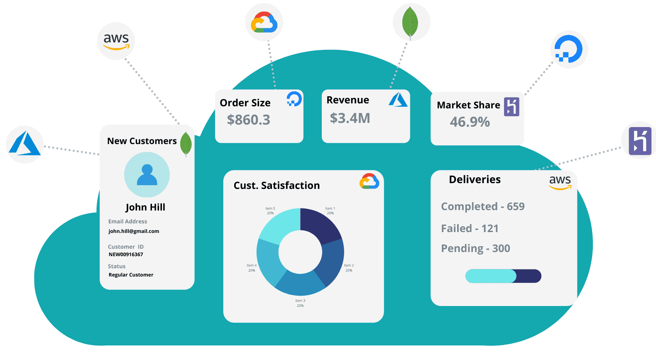The image size is (656, 355).
Task: Click DigitalOcean icon on Order Size card
Action: click(294, 99)
